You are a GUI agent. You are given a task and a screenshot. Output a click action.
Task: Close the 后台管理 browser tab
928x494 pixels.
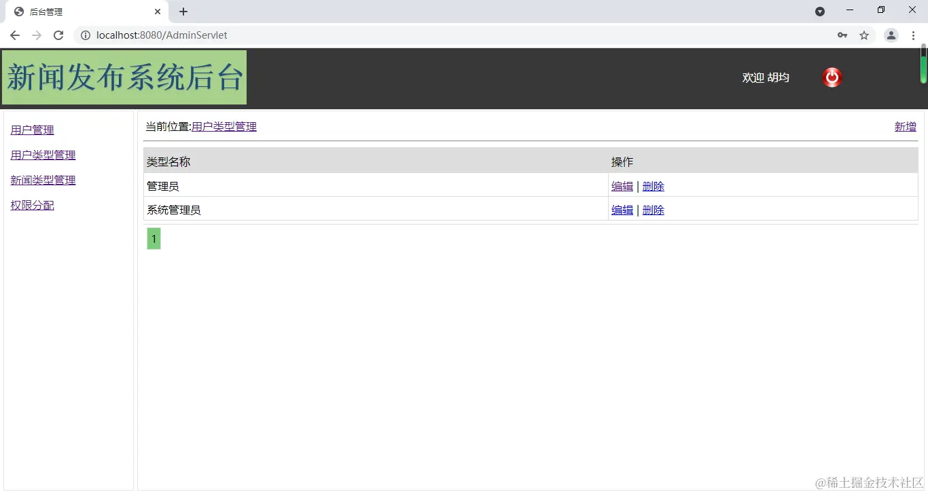coord(158,12)
